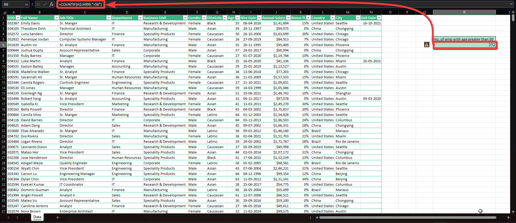Click the vertical scrollbar thumb
Viewport: 516px width, 223px height.
pyautogui.click(x=513, y=18)
